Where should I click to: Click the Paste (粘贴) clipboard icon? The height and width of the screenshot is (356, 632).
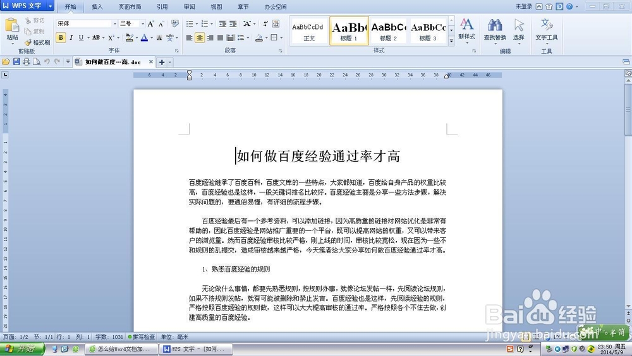(12, 25)
